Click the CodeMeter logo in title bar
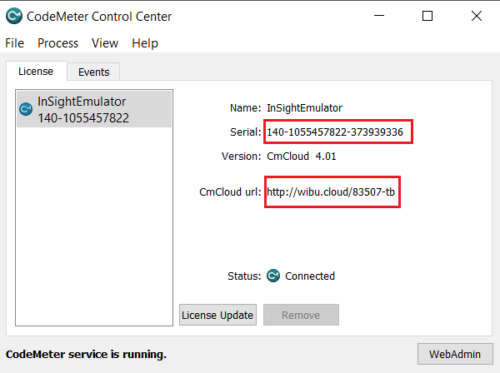The height and width of the screenshot is (373, 500). coord(13,15)
